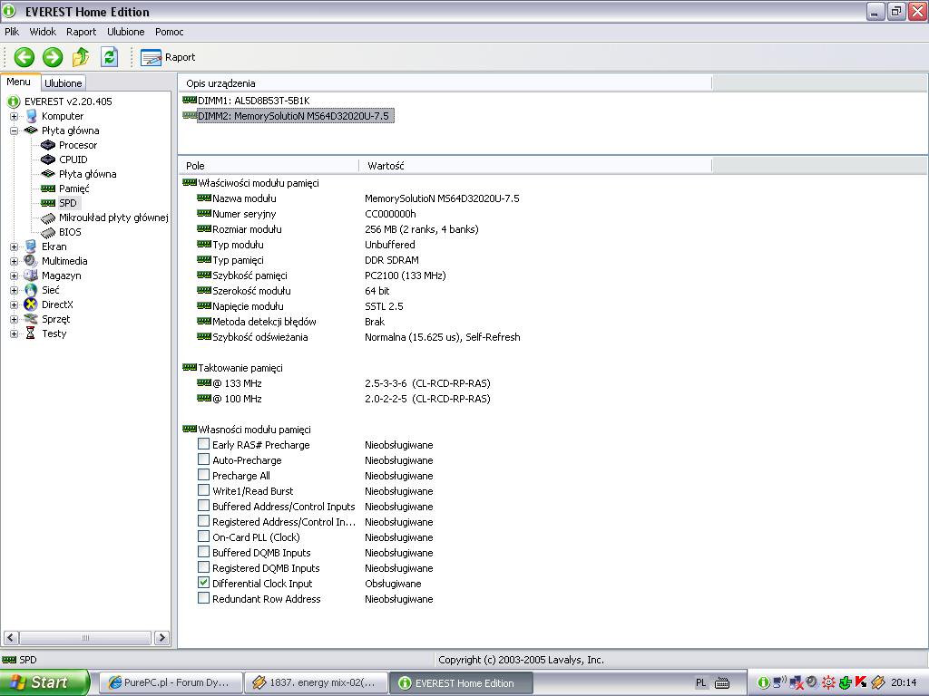Open the Ulubione menu

[125, 32]
